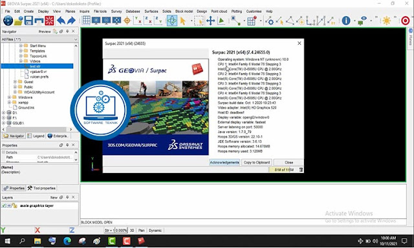Click the red bullseye target icon
Screen dimensions: 414x248
406,21
